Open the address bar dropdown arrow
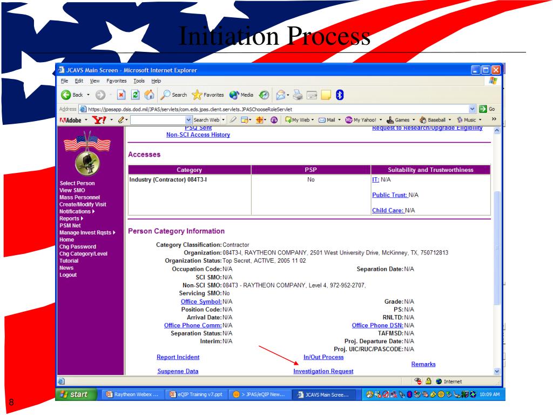 [x=472, y=109]
